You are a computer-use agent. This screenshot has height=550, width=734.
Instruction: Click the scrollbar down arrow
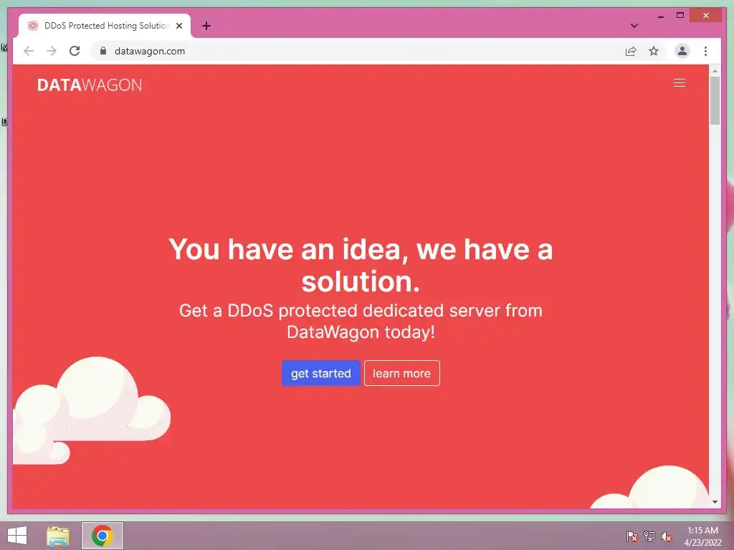point(715,502)
